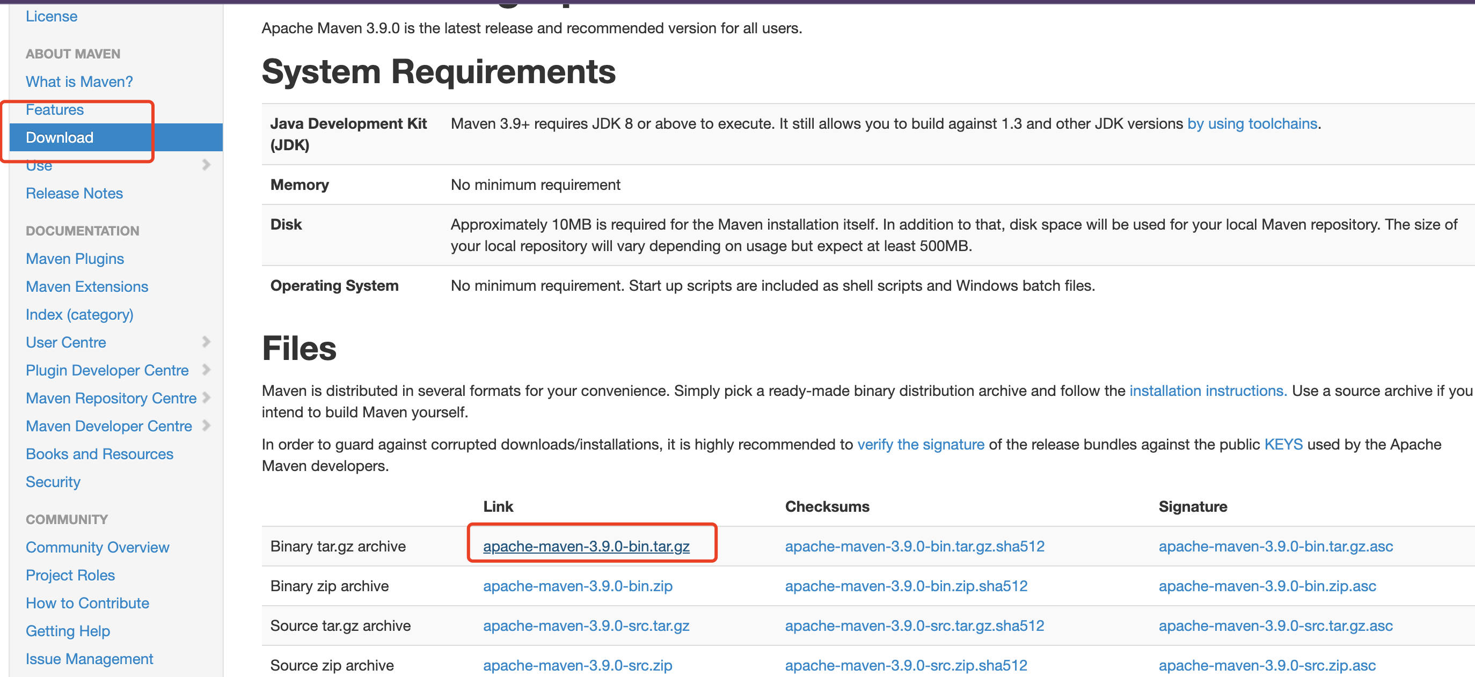The width and height of the screenshot is (1475, 677).
Task: Expand the Use submenu chevron
Action: (x=206, y=165)
